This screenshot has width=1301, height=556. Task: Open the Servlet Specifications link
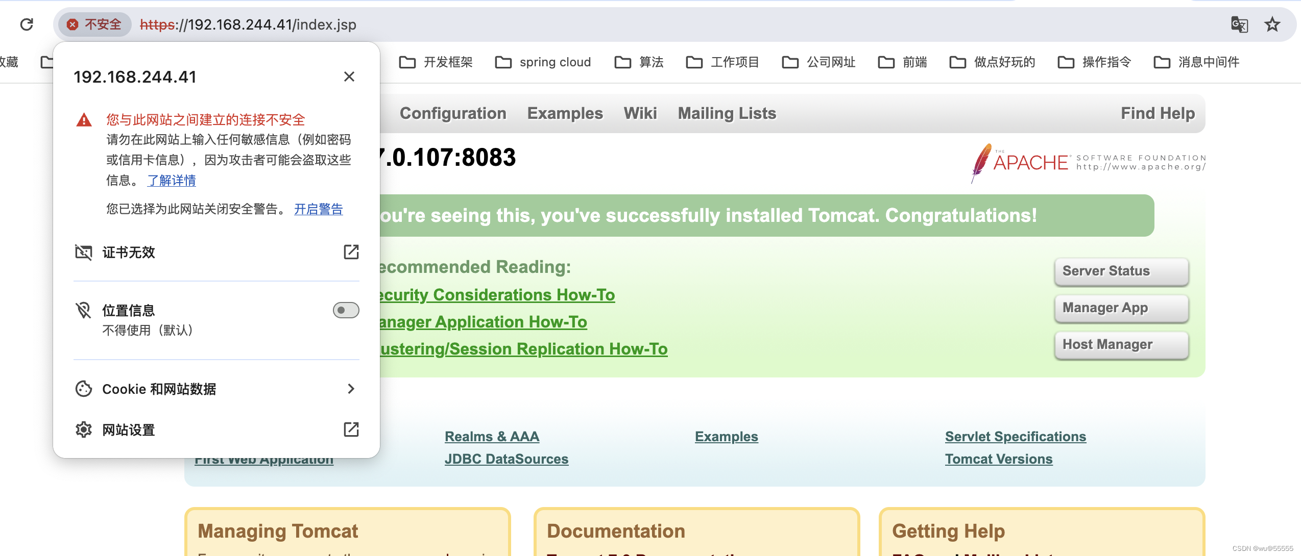(x=1016, y=437)
